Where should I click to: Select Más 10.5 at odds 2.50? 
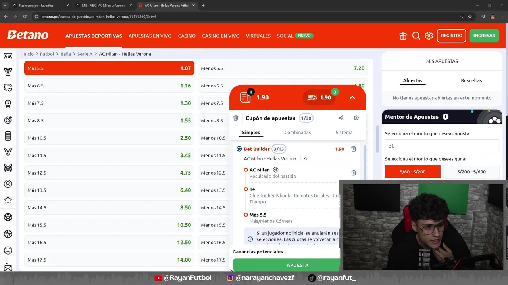[x=109, y=138]
